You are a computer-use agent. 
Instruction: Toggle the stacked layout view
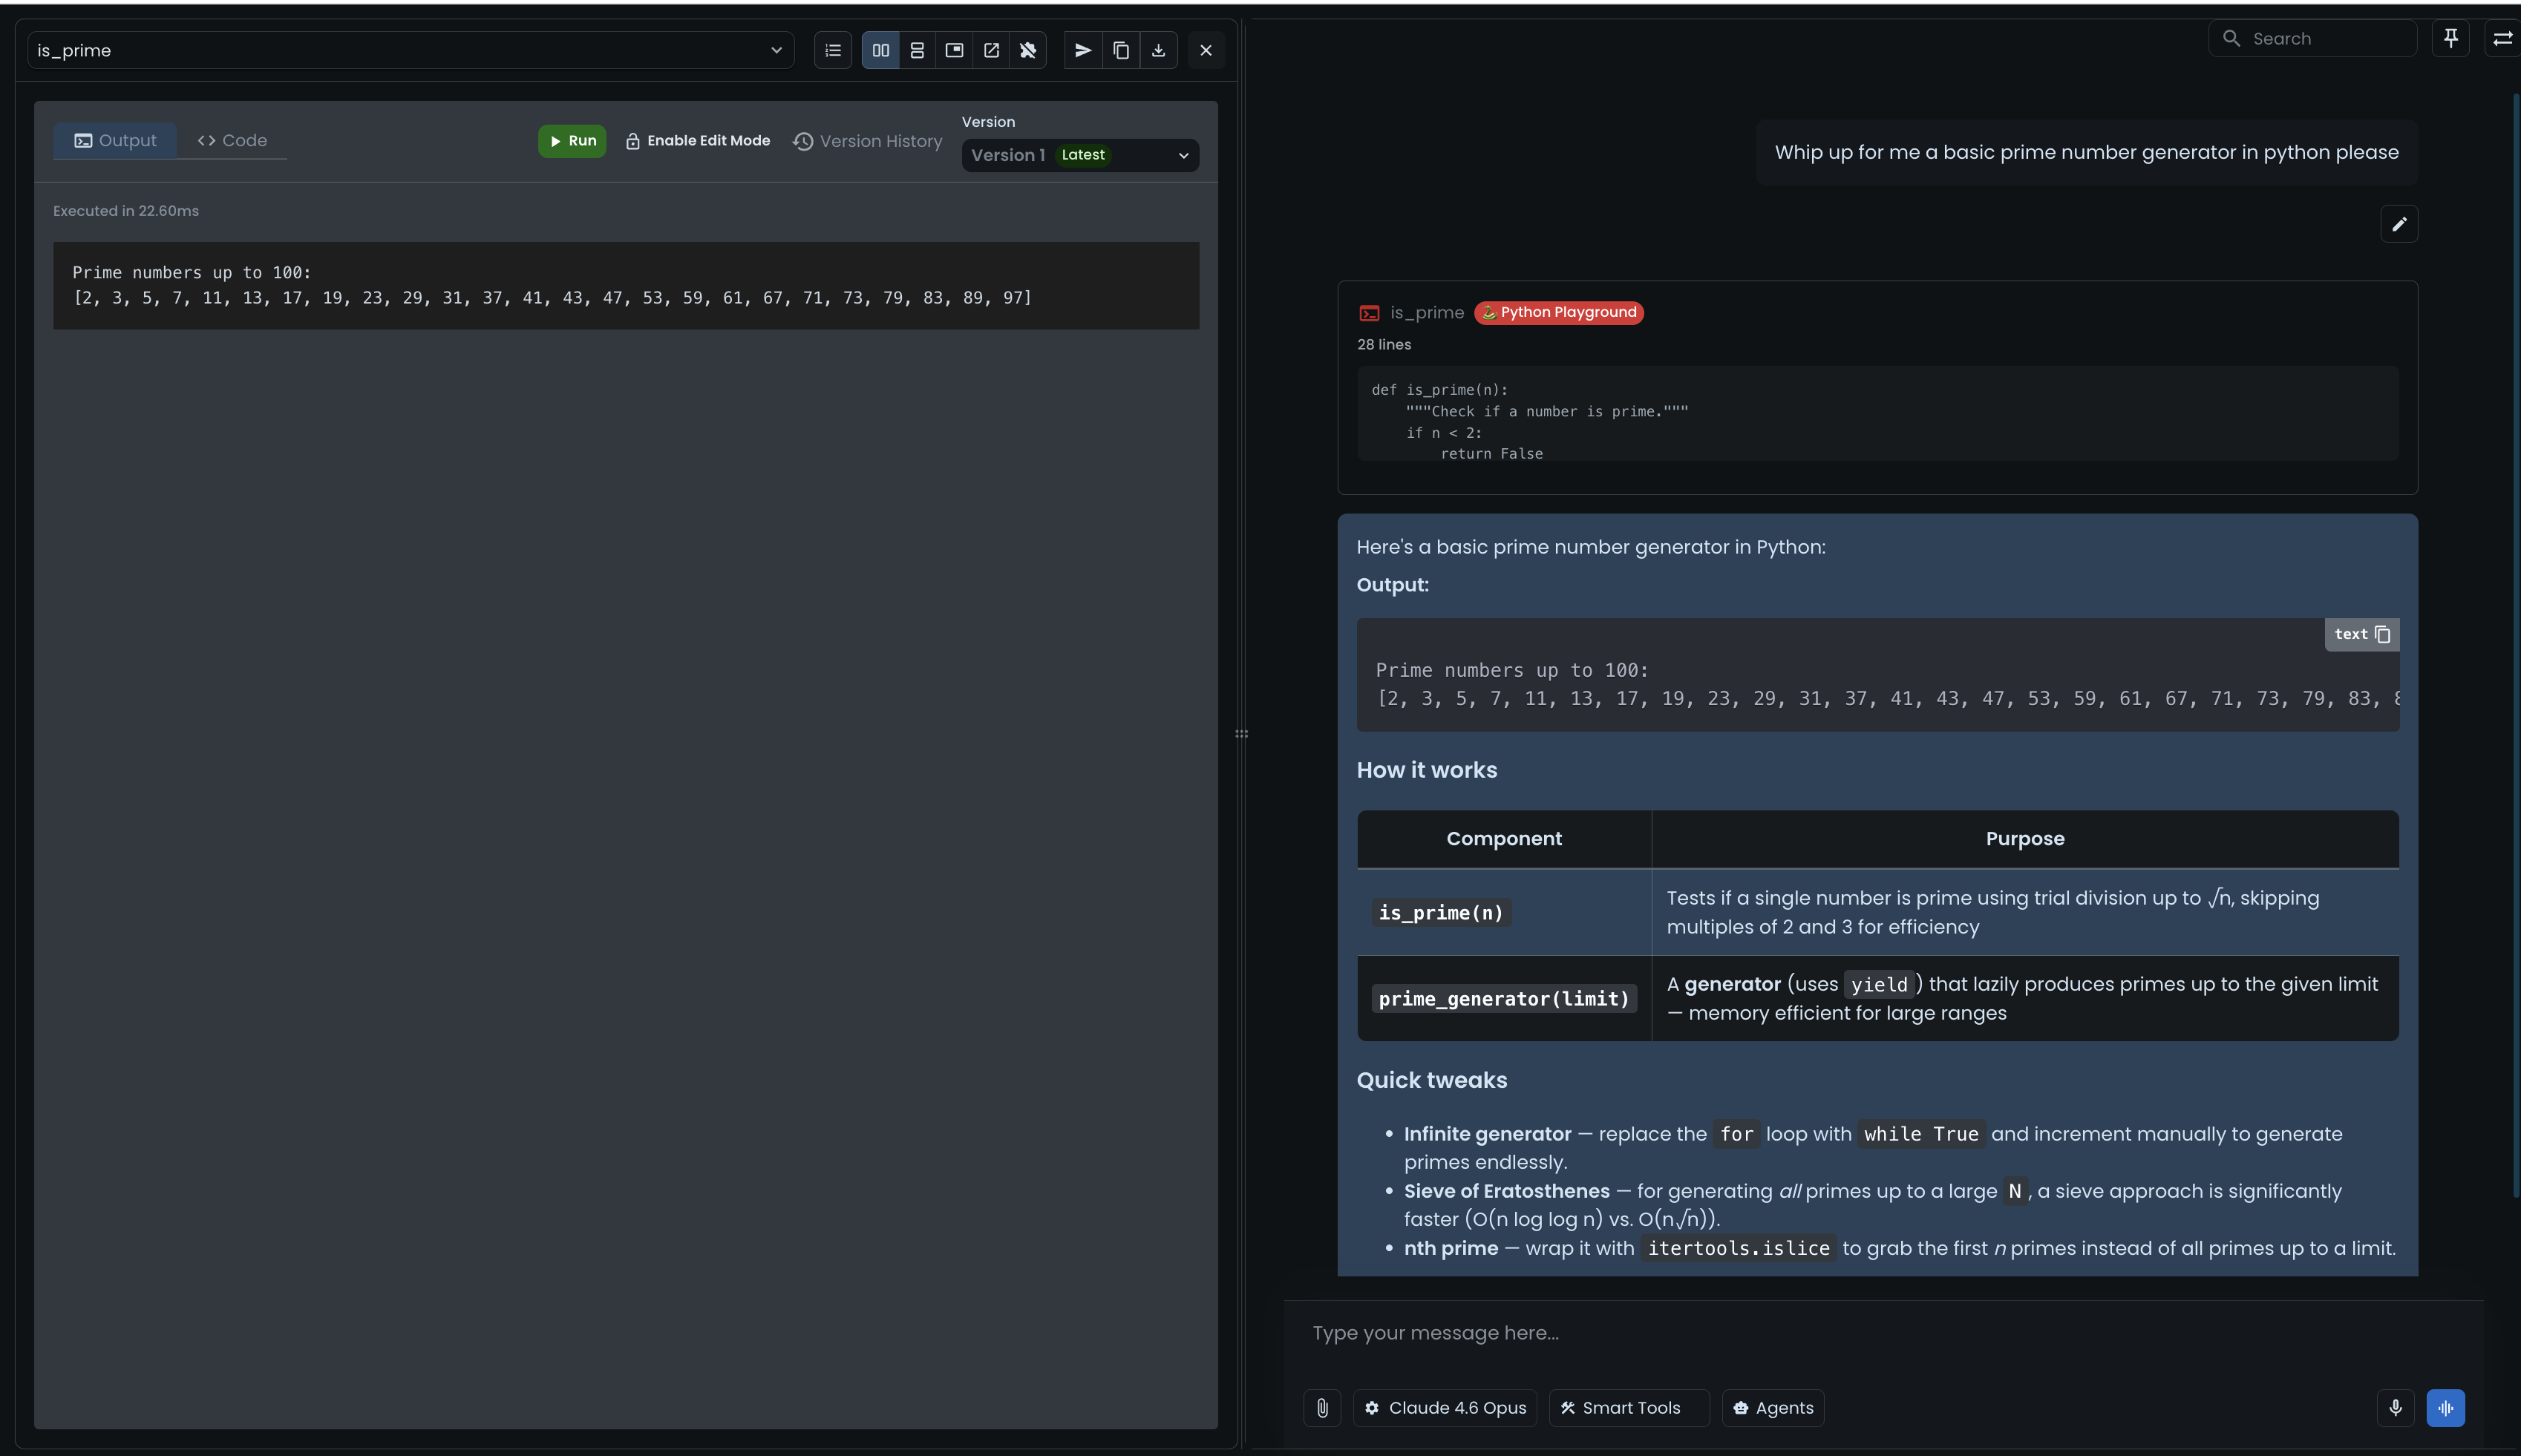(917, 50)
